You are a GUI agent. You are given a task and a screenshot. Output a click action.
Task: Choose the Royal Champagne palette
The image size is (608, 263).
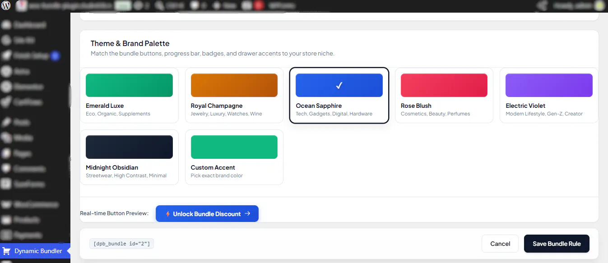(x=234, y=95)
